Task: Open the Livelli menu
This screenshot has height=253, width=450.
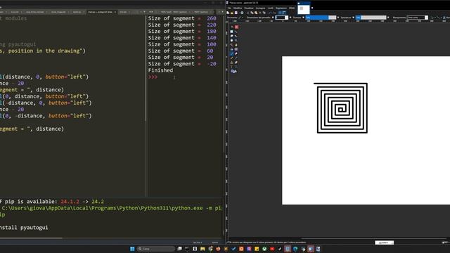Action: pyautogui.click(x=271, y=8)
